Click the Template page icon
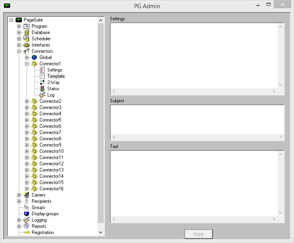Screen dimensions: 294x243 pyautogui.click(x=42, y=76)
